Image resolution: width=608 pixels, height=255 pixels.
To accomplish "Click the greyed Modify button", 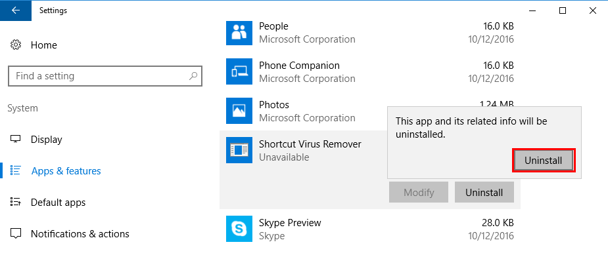I will click(x=419, y=192).
